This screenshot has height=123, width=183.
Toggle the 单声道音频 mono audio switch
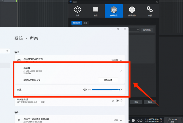pos(119,101)
